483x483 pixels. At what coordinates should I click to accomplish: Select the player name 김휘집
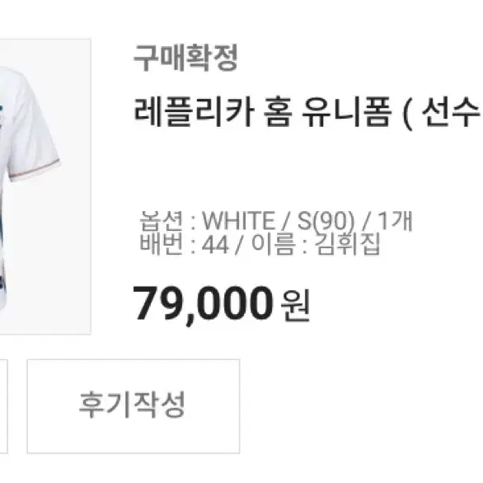(348, 245)
